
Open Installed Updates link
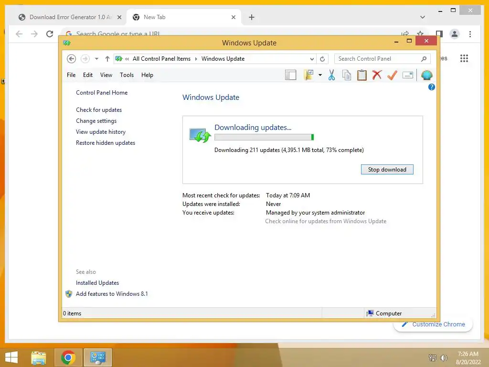click(x=97, y=283)
